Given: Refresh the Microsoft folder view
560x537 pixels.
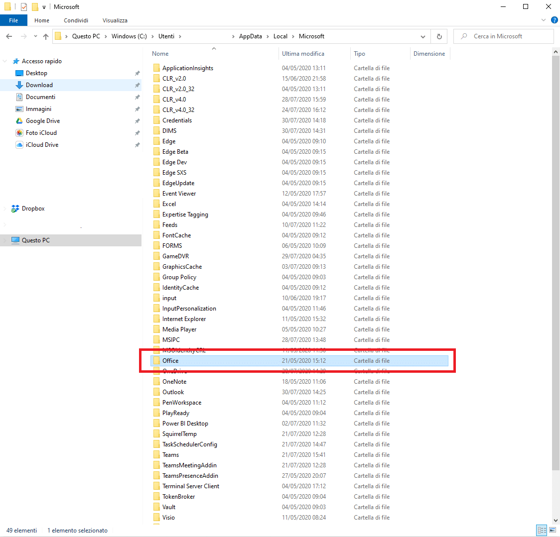Looking at the screenshot, I should [x=439, y=36].
